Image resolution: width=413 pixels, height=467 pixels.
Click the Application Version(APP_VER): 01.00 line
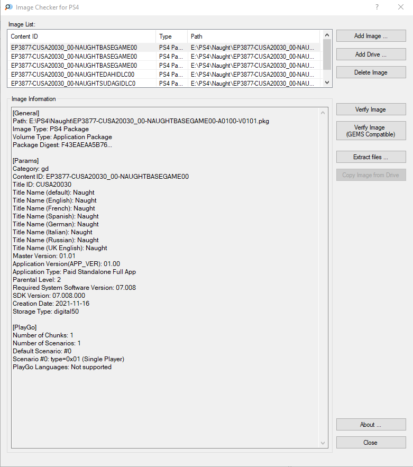click(x=67, y=264)
